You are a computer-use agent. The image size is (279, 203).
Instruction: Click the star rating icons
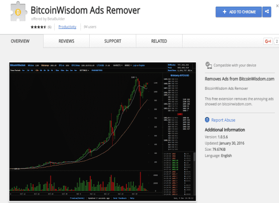coord(39,27)
